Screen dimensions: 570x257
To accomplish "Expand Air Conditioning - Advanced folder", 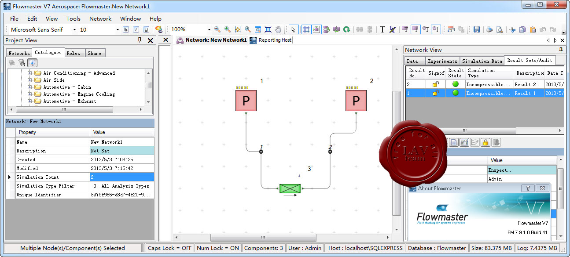I will (x=30, y=73).
